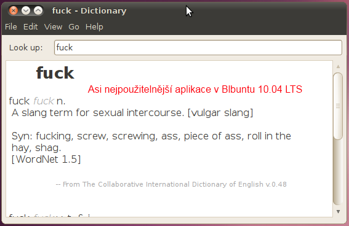Screen dimensions: 349x226
Task: Open the Edit menu
Action: pos(31,26)
